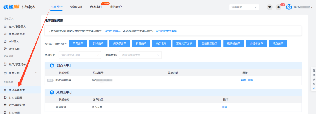316x114 pixels.
Task: Click the 快递100 logo
Action: tap(11, 7)
